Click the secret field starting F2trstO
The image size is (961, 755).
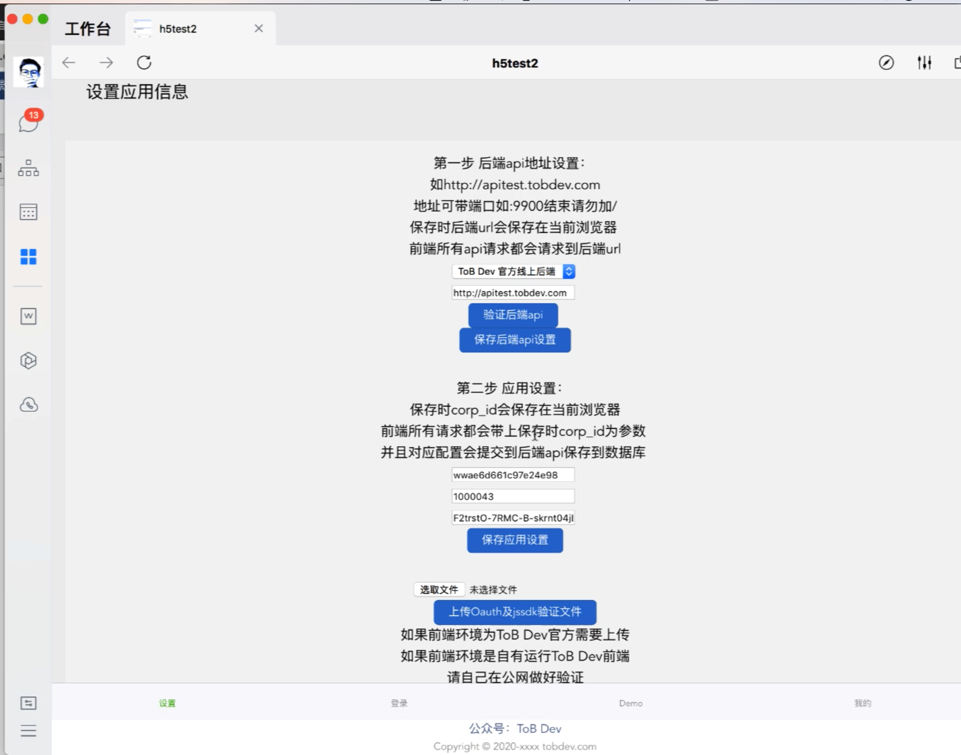[x=513, y=517]
